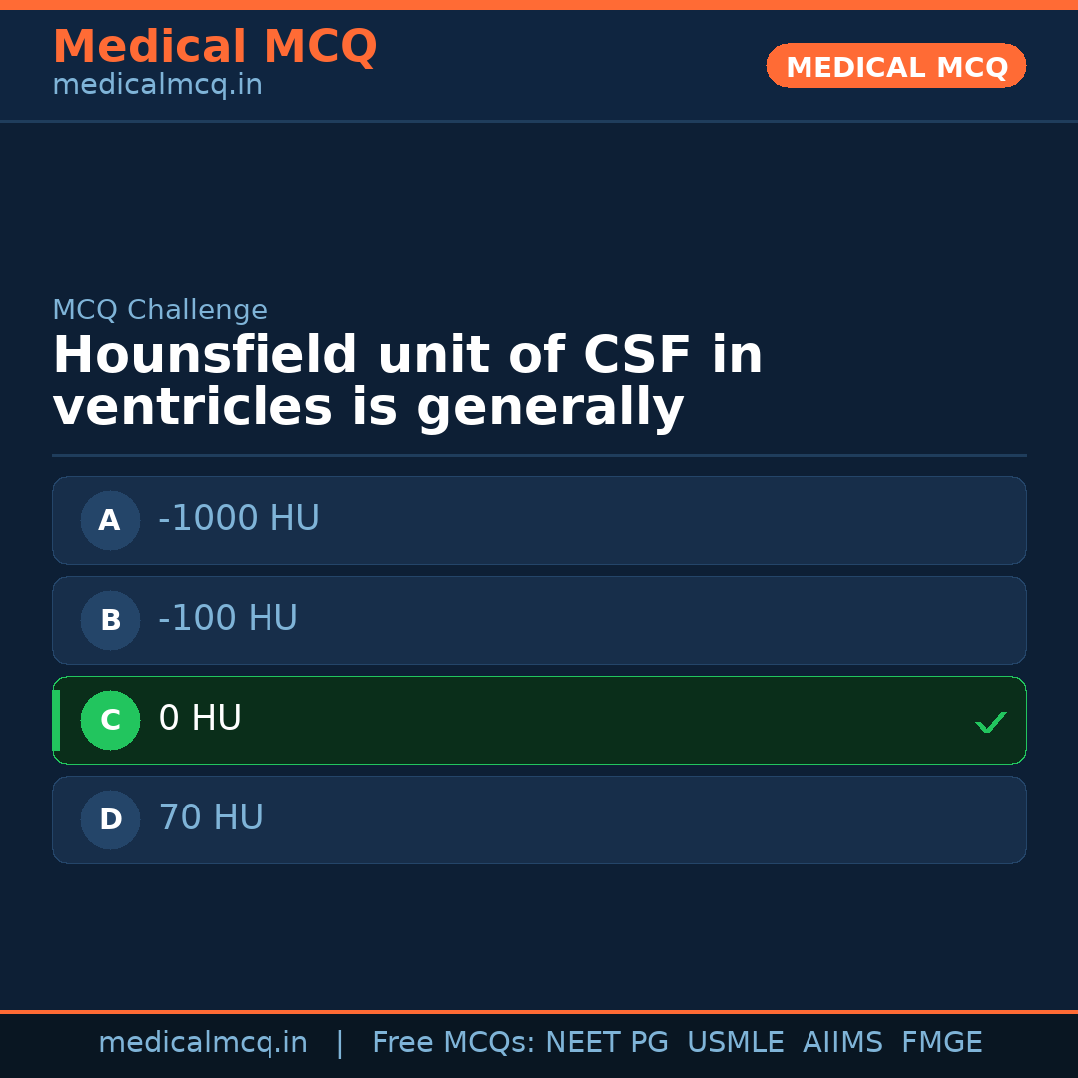Viewport: 1078px width, 1078px height.
Task: Select the 70 HU answer option
Action: coord(539,819)
